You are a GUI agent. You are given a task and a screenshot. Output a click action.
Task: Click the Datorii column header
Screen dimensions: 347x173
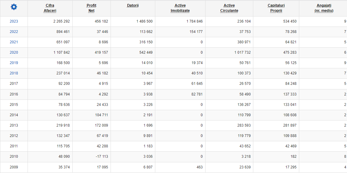click(133, 5)
